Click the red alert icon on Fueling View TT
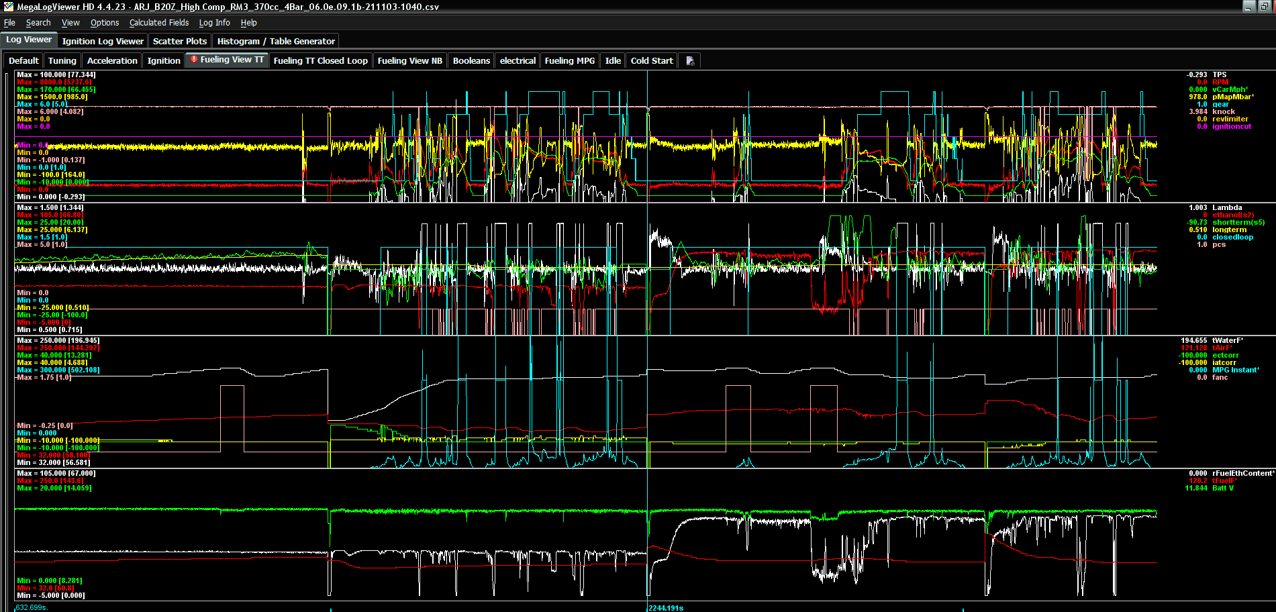Screen dimensions: 1276x612 click(x=194, y=60)
